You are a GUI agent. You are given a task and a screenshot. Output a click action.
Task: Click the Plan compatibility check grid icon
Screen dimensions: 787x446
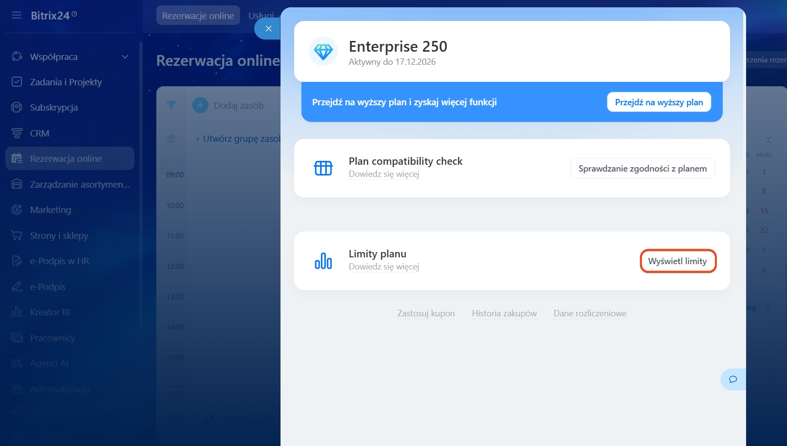(323, 168)
